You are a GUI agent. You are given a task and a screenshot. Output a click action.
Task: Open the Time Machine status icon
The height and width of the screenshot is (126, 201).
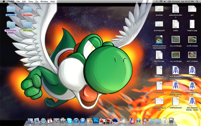(x=153, y=2)
